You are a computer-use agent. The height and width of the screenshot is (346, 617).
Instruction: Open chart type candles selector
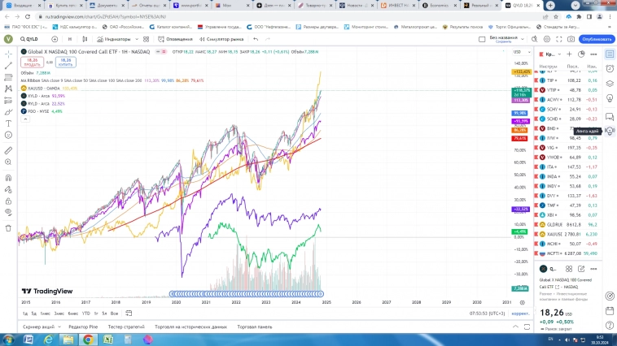(85, 39)
